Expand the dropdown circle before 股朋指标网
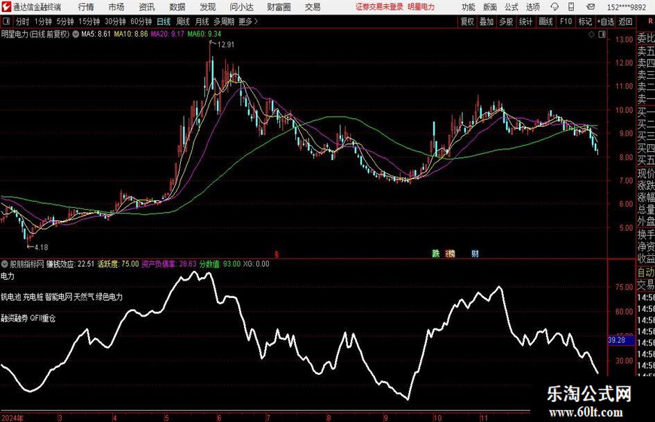 5,263
